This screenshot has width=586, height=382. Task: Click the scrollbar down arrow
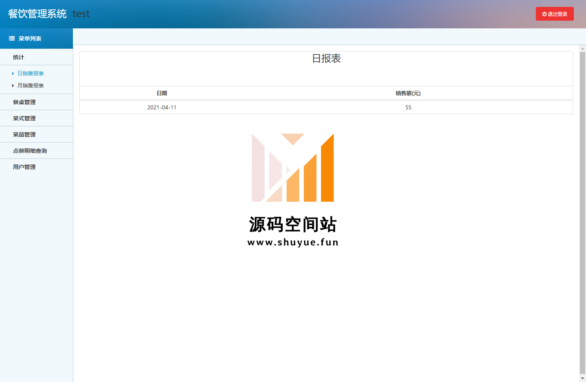582,378
